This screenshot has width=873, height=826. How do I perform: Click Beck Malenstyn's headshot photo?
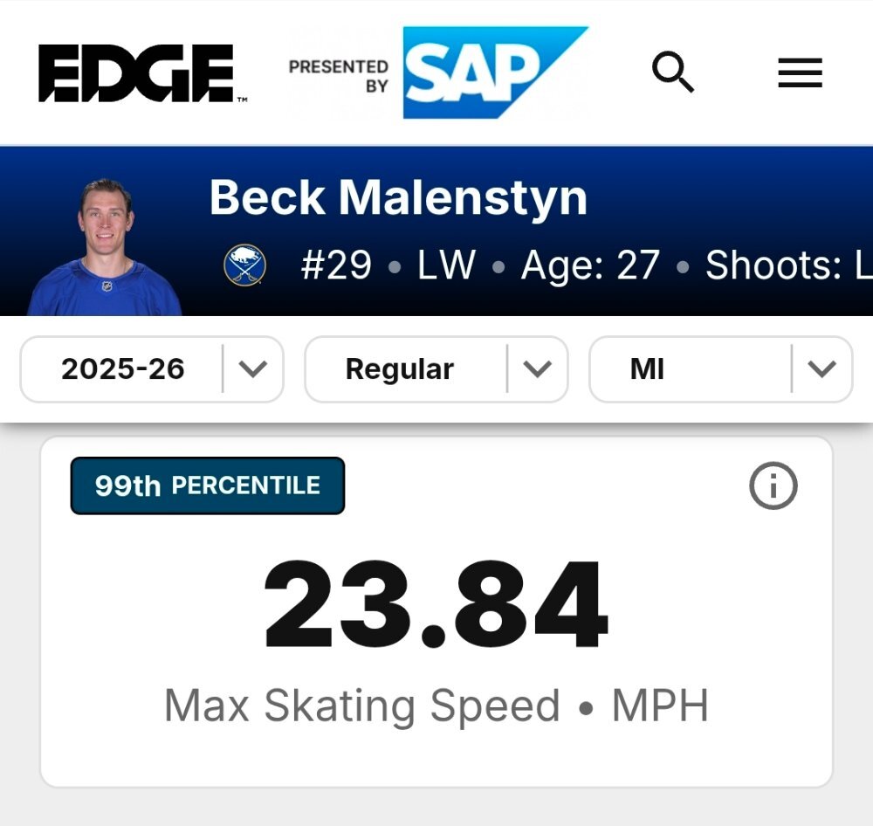coord(105,247)
